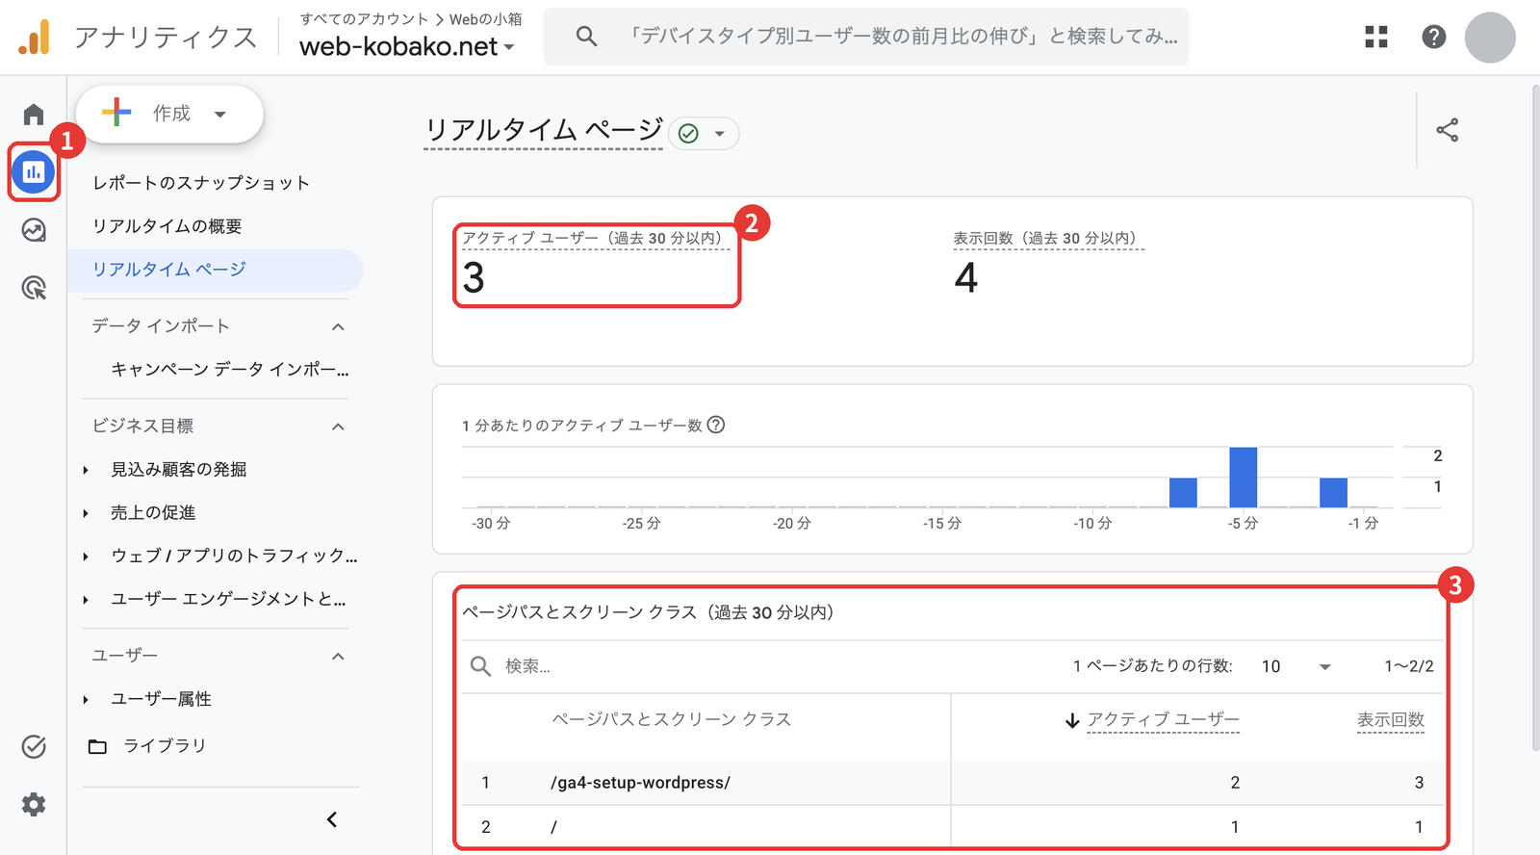Open the Admin gear icon
Screen dimensions: 1540x855
tap(34, 804)
